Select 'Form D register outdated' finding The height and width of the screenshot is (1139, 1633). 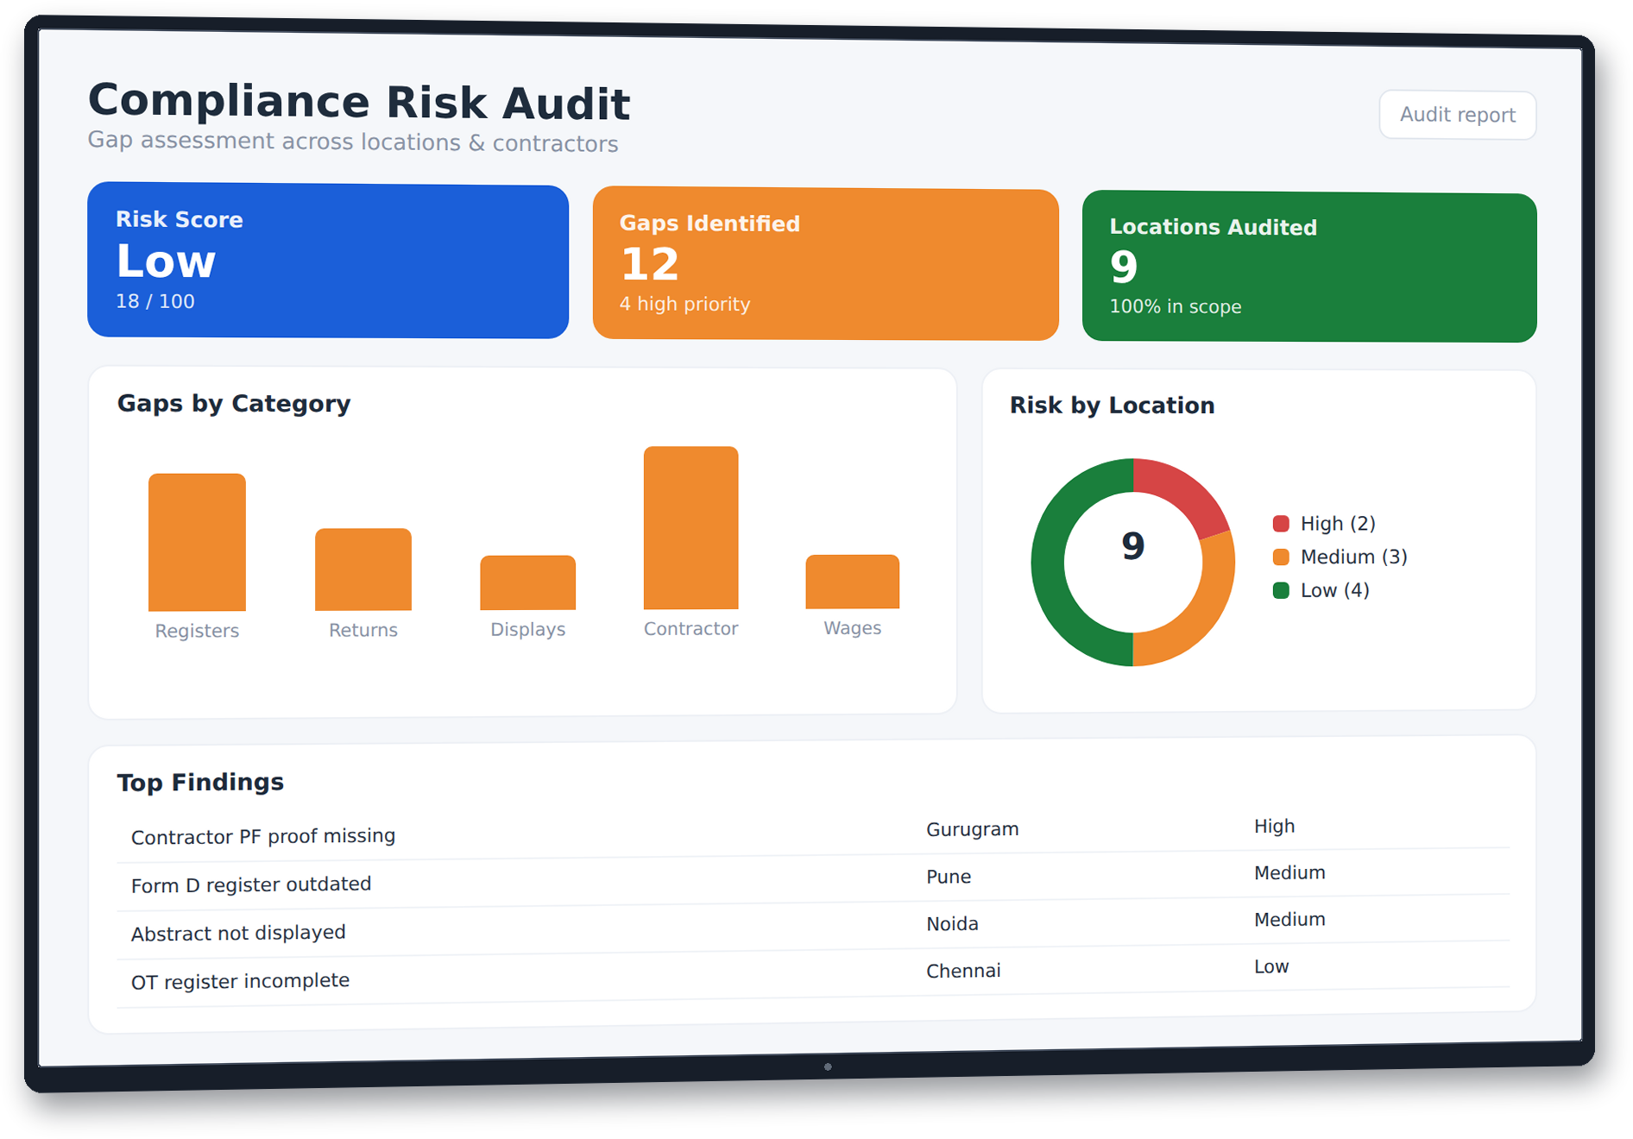tap(251, 884)
